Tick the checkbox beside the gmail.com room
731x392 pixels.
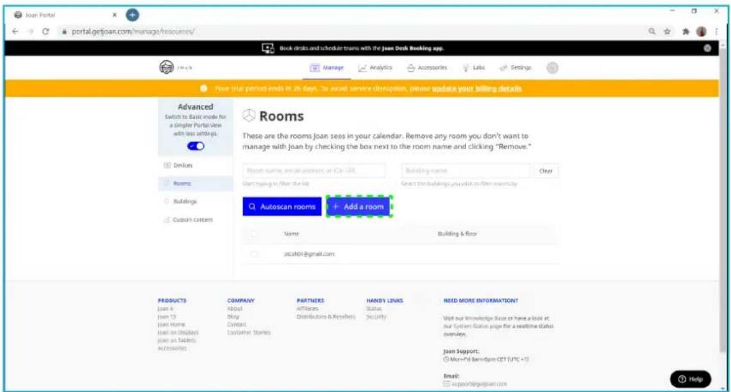[x=255, y=254]
